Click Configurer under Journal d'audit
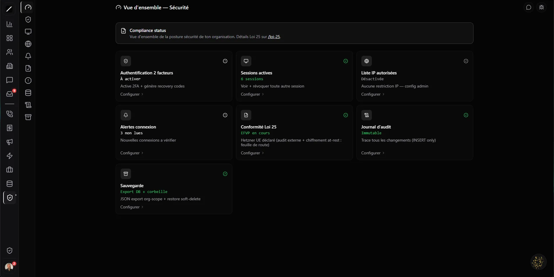 (x=373, y=153)
